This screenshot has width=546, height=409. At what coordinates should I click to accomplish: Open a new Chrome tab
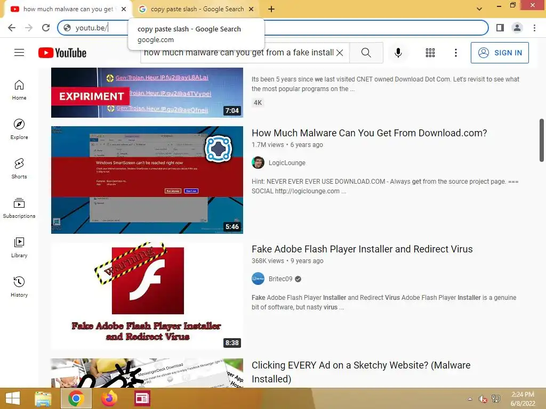[x=271, y=9]
